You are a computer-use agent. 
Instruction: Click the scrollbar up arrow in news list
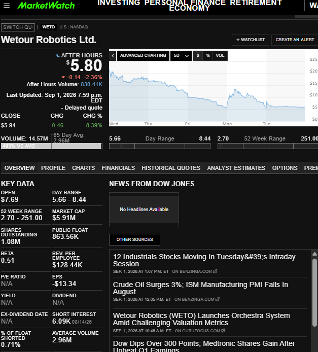coord(314,254)
